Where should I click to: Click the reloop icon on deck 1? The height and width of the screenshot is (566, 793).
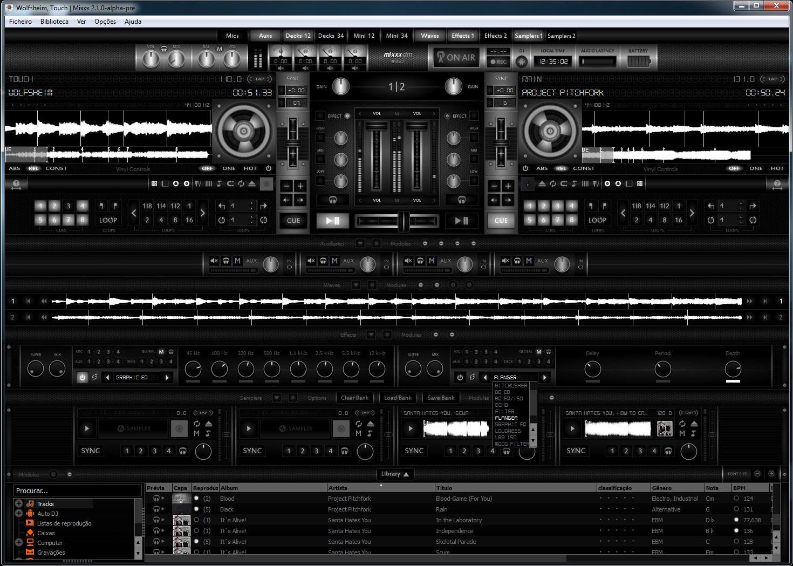[263, 220]
